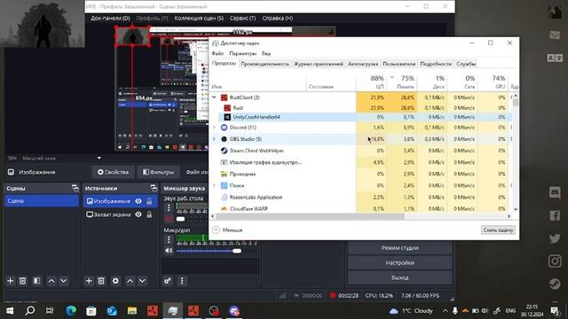This screenshot has height=319, width=568.
Task: Expand Discord (11) process group
Action: pos(214,128)
